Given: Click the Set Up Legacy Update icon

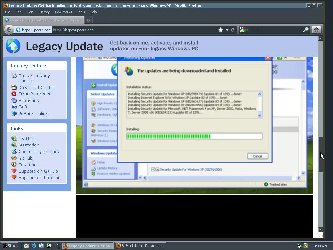Looking at the screenshot, I should pyautogui.click(x=14, y=76).
